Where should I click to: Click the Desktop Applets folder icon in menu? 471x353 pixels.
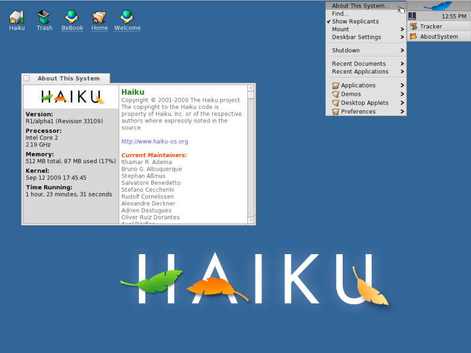[336, 103]
